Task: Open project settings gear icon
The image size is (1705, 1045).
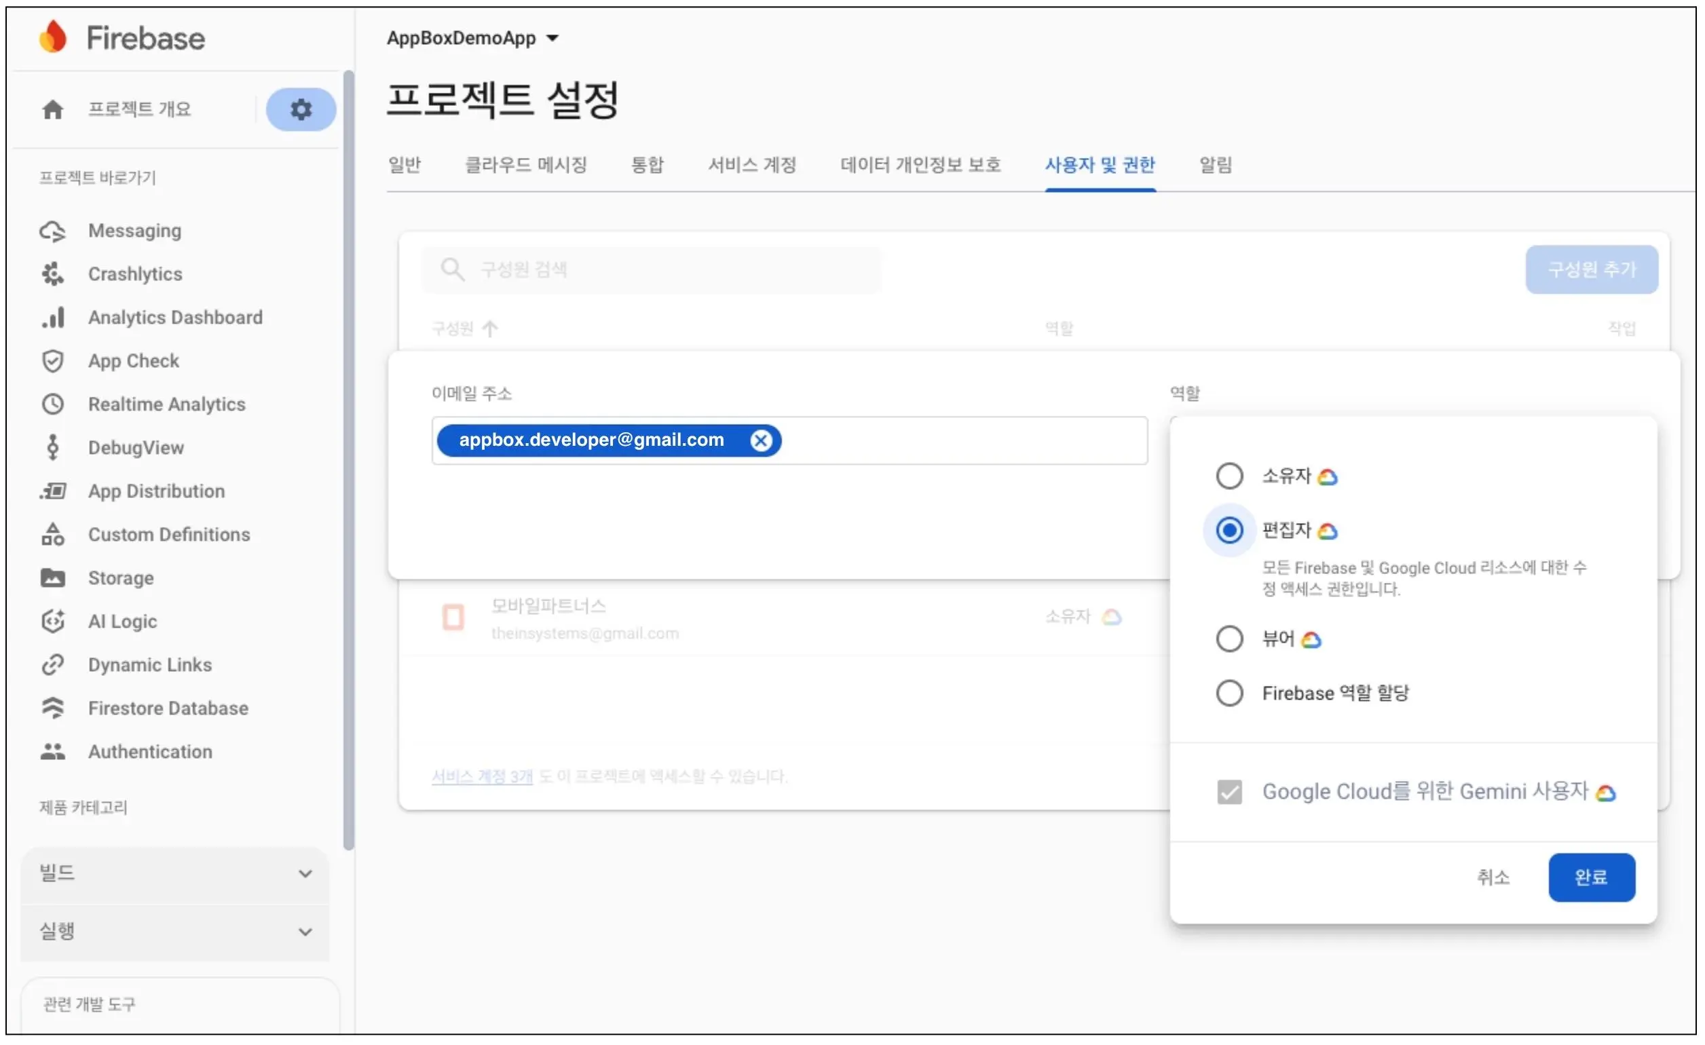Action: tap(301, 109)
